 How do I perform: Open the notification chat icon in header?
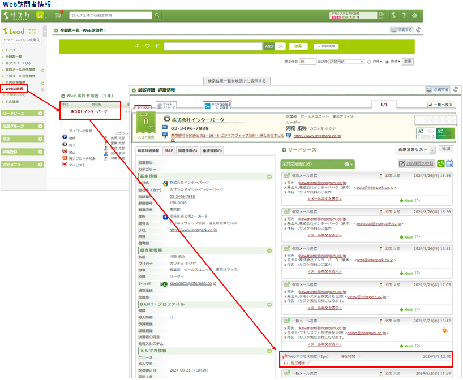(x=58, y=15)
